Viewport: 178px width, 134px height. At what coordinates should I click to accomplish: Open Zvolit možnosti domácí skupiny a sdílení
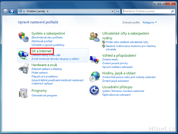55,59
